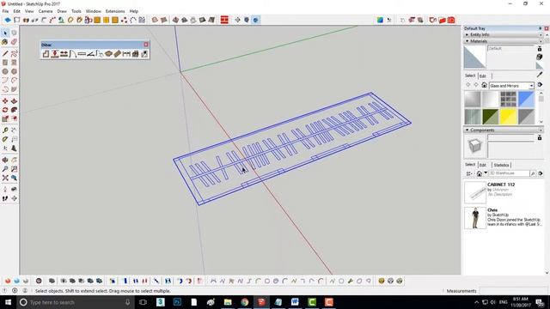
Task: Pin the Default Tray panel
Action: tap(541, 28)
